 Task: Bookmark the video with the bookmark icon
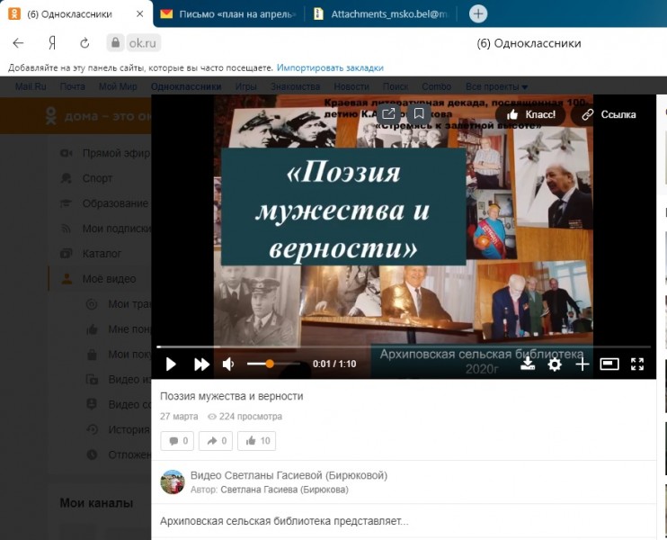click(419, 113)
